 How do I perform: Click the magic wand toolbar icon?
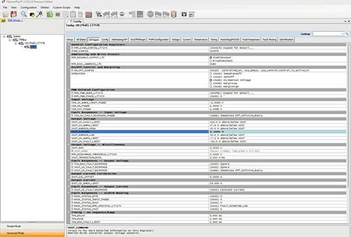pos(40,14)
